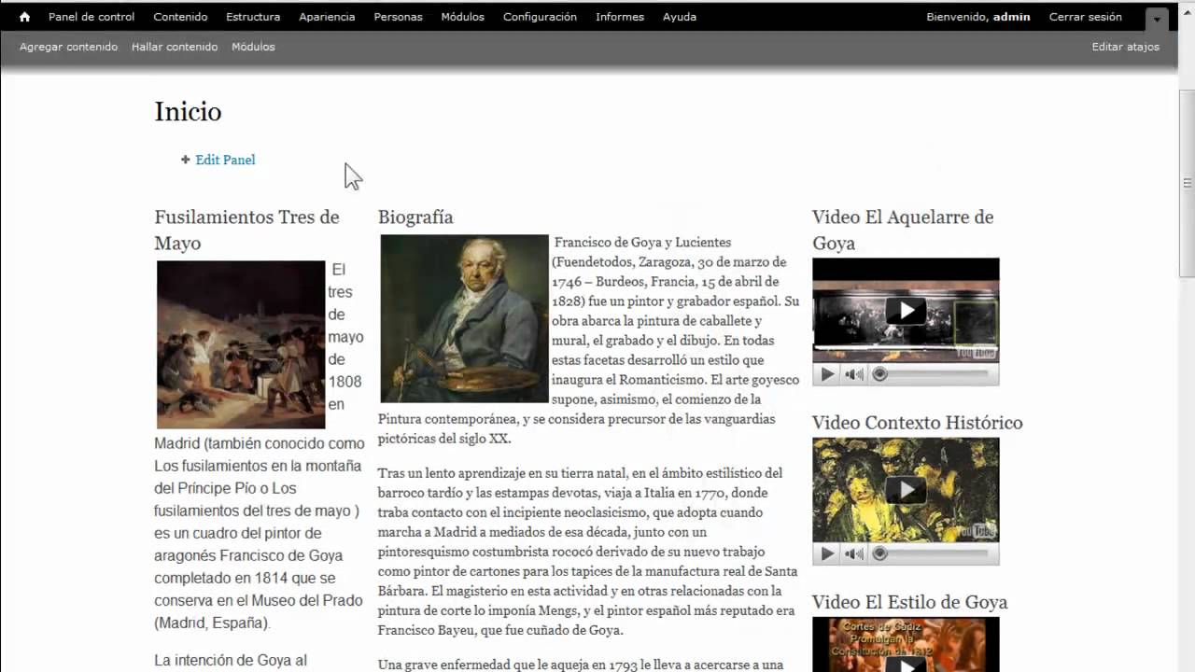Toggle the shortcuts drawer arrow beside Cerrar sesión
Image resolution: width=1195 pixels, height=672 pixels.
(1158, 19)
